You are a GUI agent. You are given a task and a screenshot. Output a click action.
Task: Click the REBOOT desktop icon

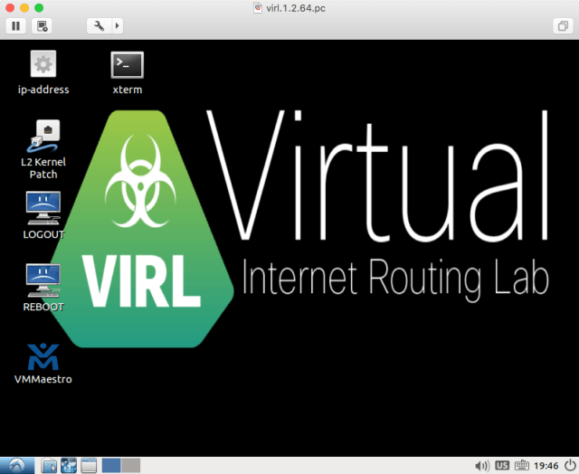point(43,288)
